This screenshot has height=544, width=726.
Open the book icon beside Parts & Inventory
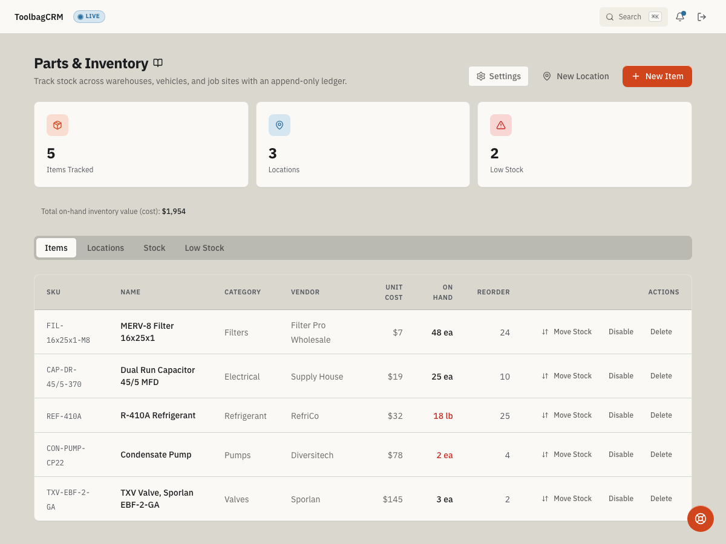click(x=158, y=63)
